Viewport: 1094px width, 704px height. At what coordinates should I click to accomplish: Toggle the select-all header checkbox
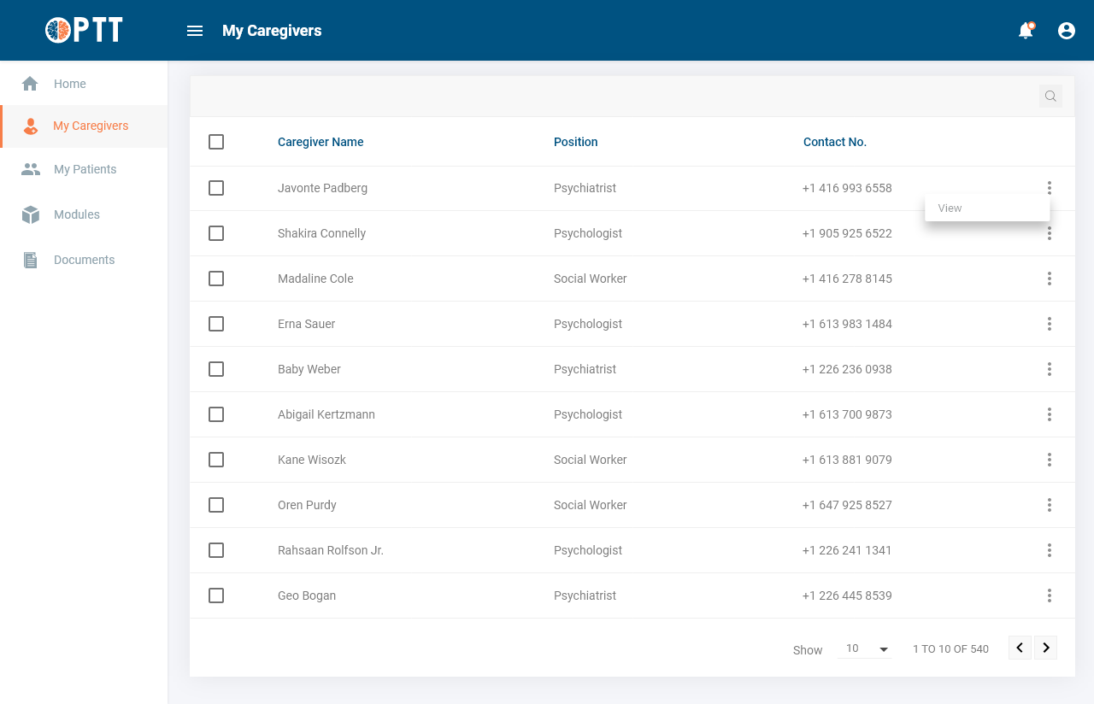pos(216,142)
